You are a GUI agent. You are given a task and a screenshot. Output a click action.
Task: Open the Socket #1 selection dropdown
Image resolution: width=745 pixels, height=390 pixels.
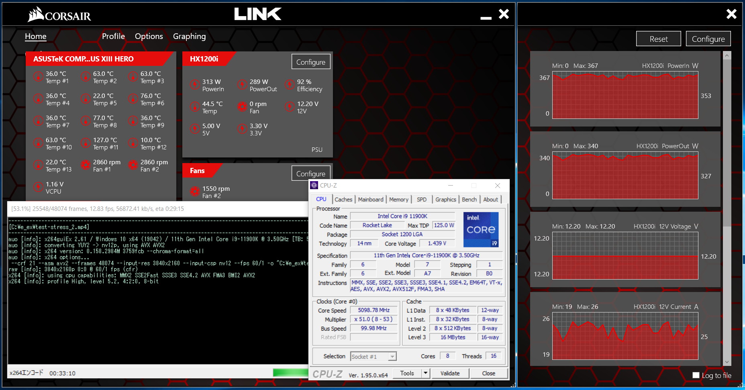click(x=374, y=356)
